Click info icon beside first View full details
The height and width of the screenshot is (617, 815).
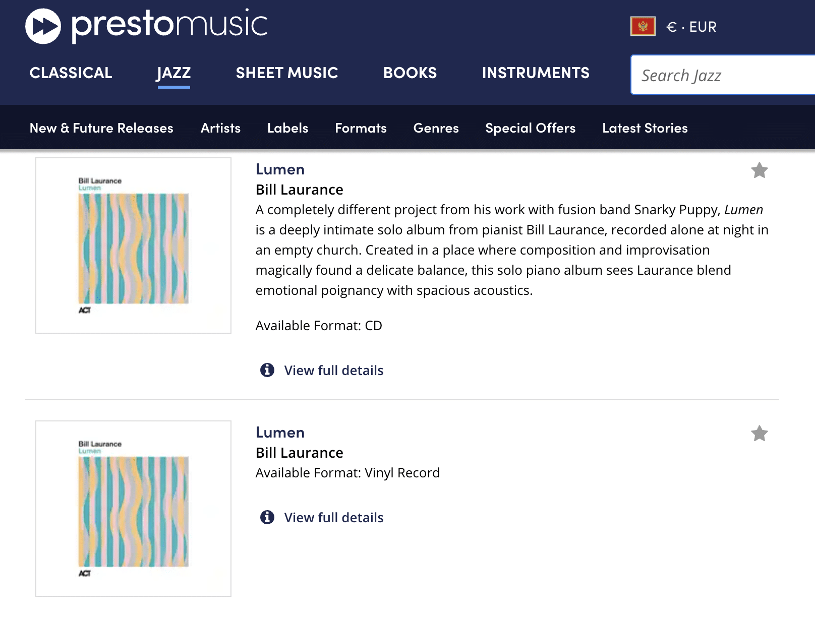point(267,370)
